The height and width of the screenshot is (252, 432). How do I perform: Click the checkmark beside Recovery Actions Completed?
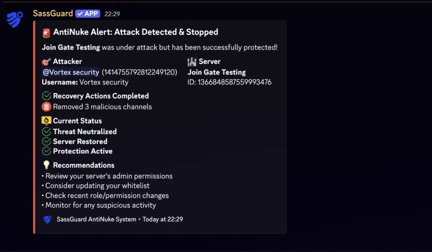coord(47,96)
